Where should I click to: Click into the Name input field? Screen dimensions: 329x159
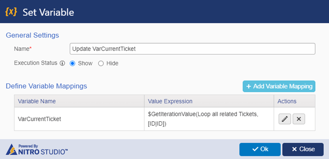pyautogui.click(x=192, y=49)
